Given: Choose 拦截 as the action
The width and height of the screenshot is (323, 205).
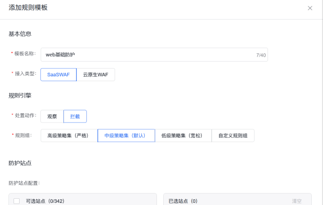Looking at the screenshot, I should tap(75, 117).
